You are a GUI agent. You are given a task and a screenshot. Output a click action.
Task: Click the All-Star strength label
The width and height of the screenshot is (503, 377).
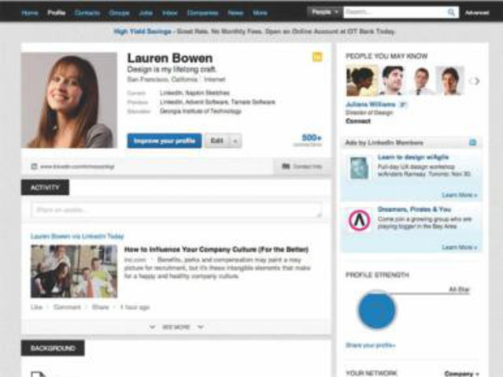pyautogui.click(x=459, y=289)
